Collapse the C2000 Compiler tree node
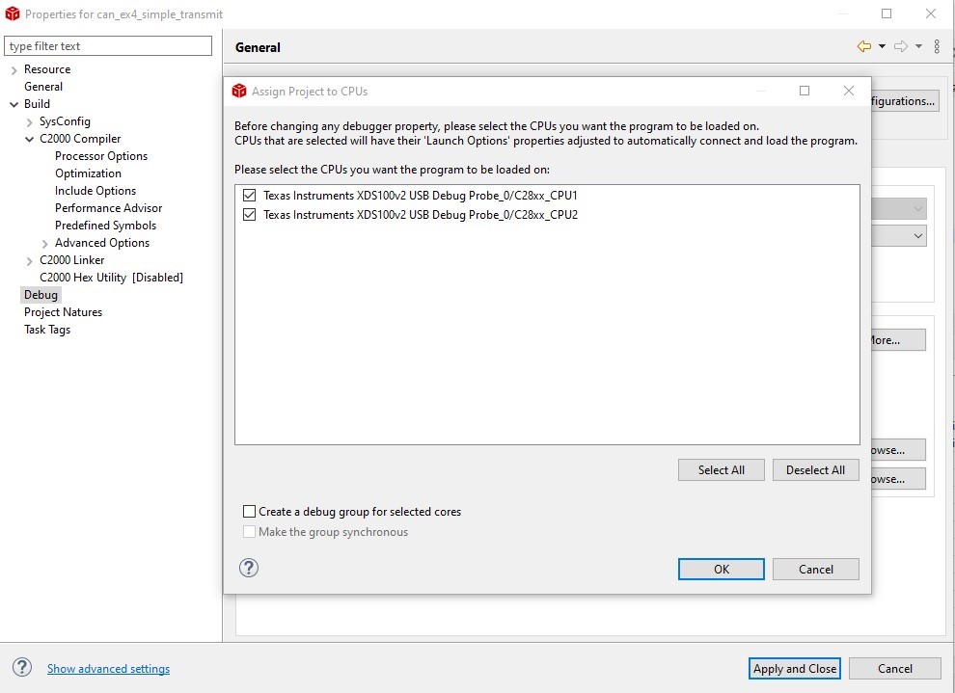Viewport: 955px width, 693px height. (x=29, y=140)
